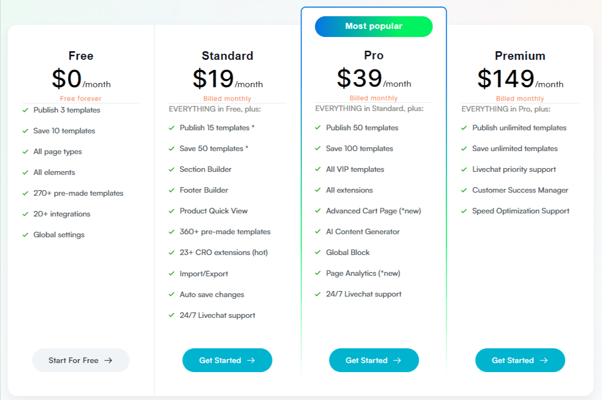Click the Most popular badge
The height and width of the screenshot is (400, 602).
click(x=374, y=26)
